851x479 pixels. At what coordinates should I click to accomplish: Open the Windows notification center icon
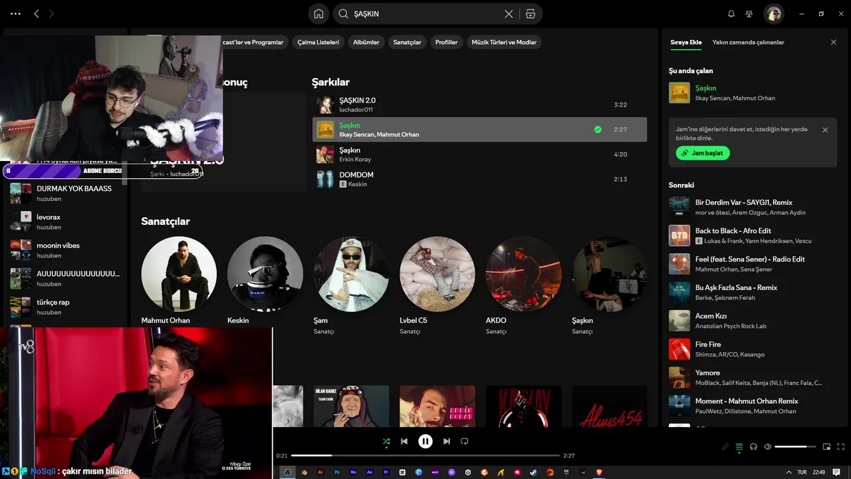(836, 472)
